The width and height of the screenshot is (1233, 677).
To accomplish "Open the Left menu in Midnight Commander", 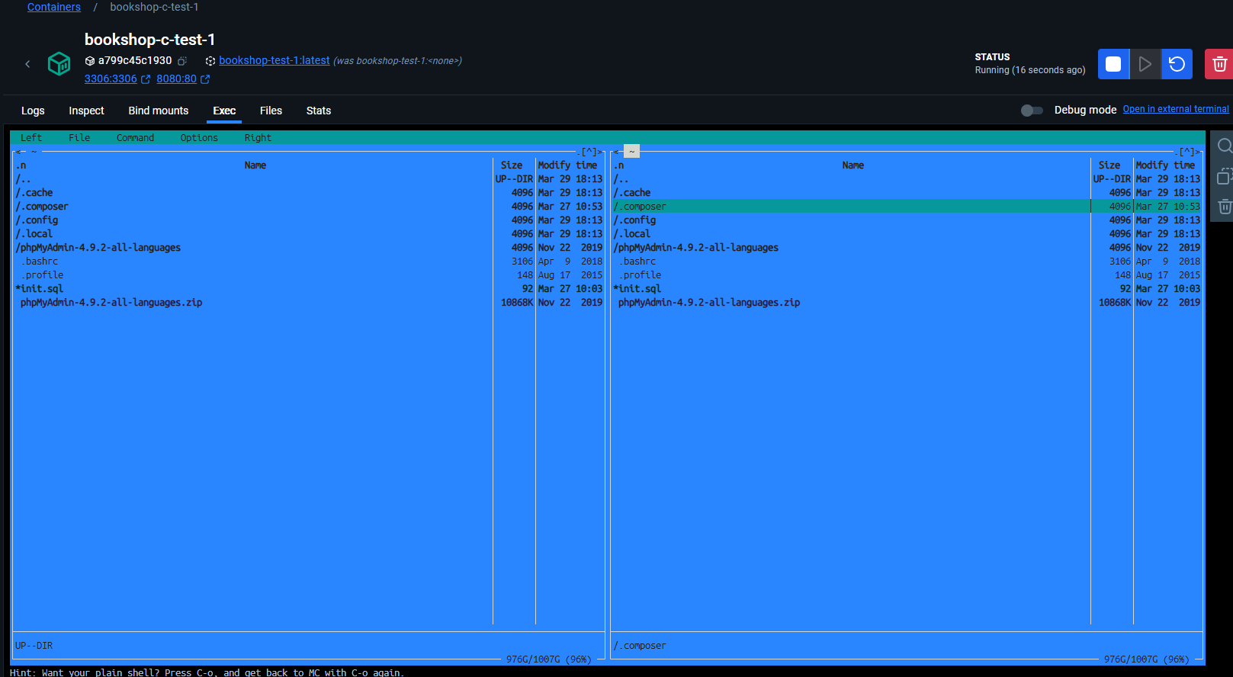I will pos(31,138).
